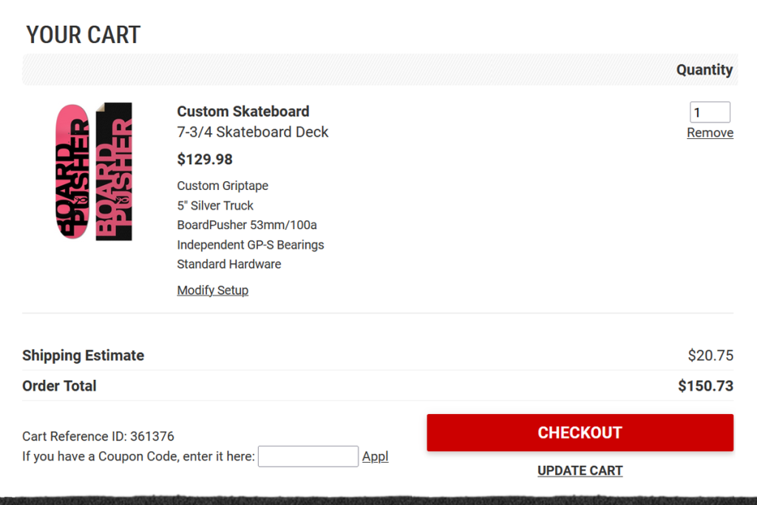This screenshot has width=757, height=505.
Task: Focus the Coupon Code input box
Action: click(308, 456)
